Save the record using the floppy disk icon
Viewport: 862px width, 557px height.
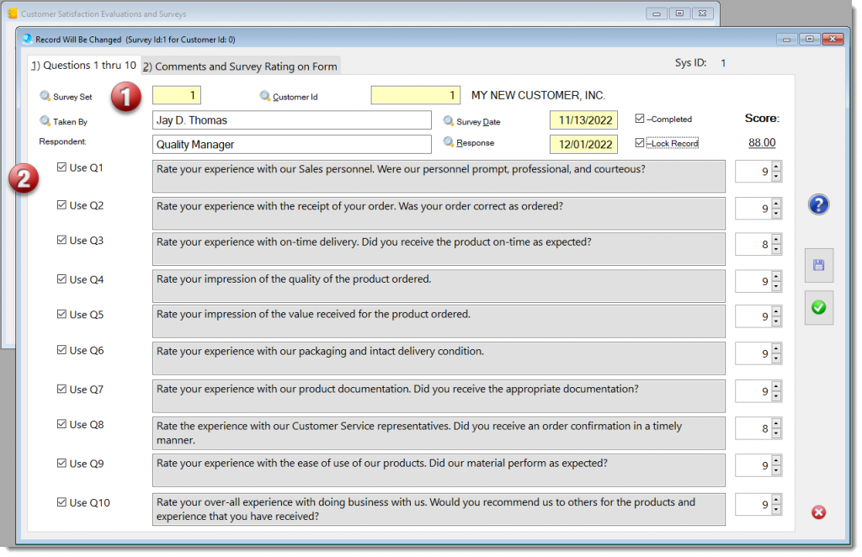818,265
